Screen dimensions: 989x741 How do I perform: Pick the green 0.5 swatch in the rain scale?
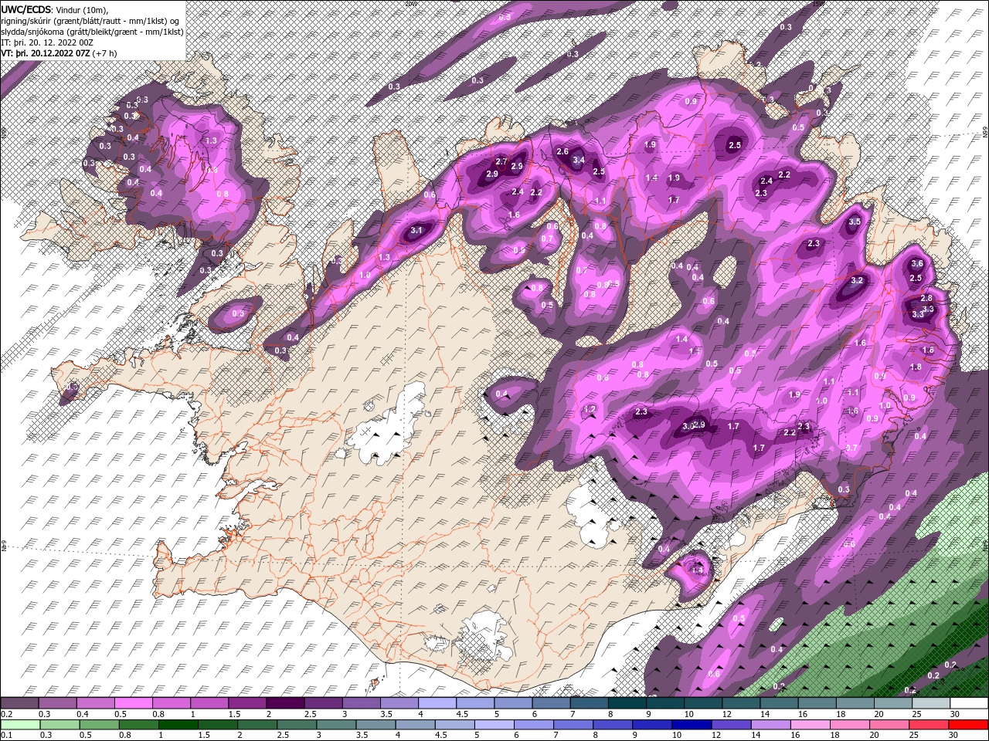click(99, 725)
